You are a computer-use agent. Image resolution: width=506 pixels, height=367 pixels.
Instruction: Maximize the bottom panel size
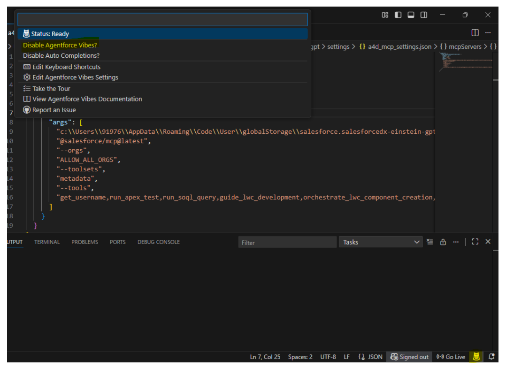tap(475, 242)
